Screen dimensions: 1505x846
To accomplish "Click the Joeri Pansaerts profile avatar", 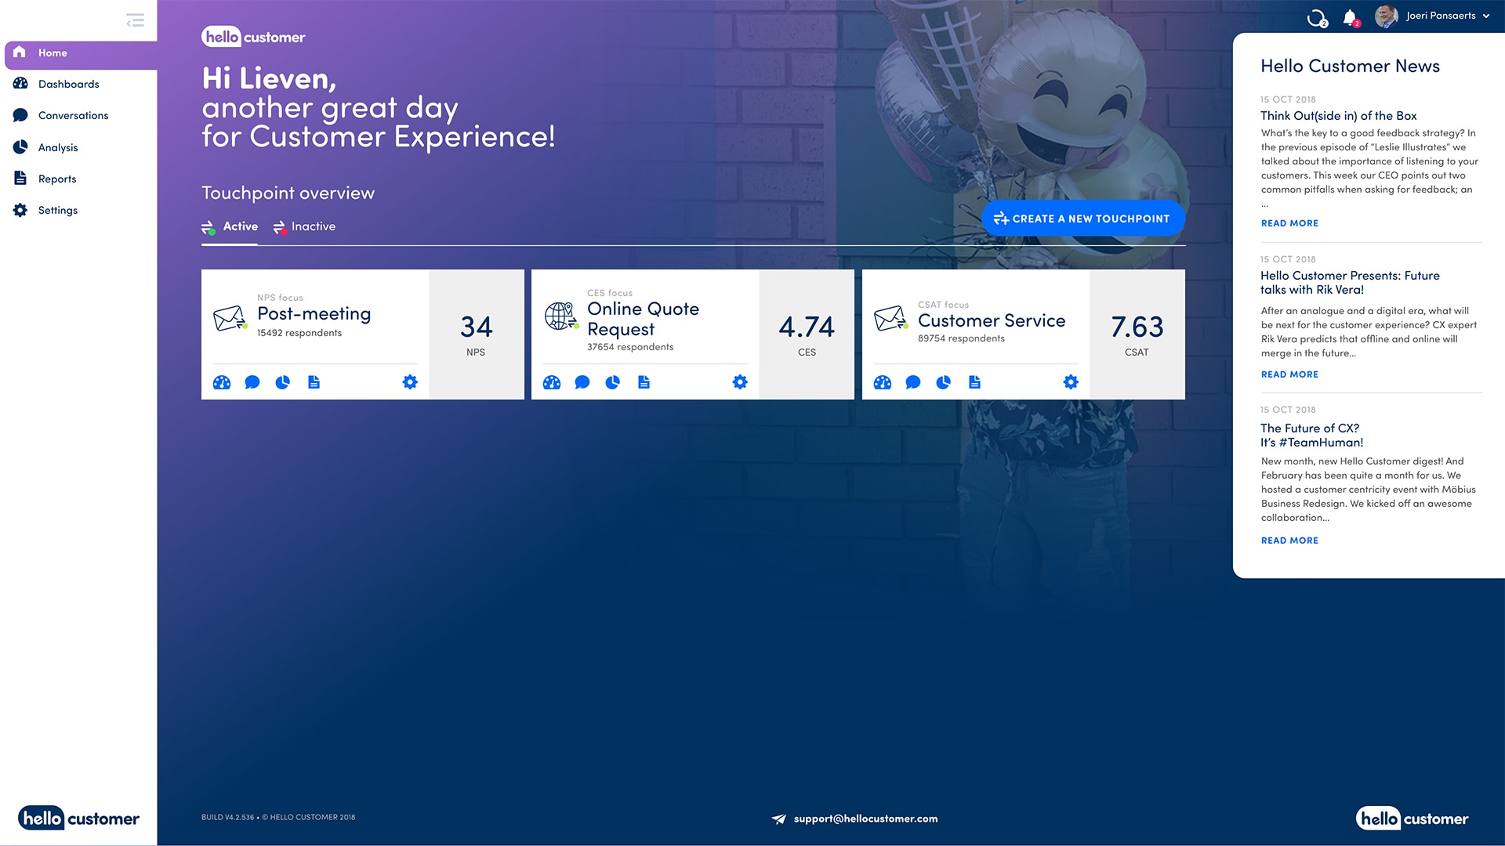I will point(1386,16).
